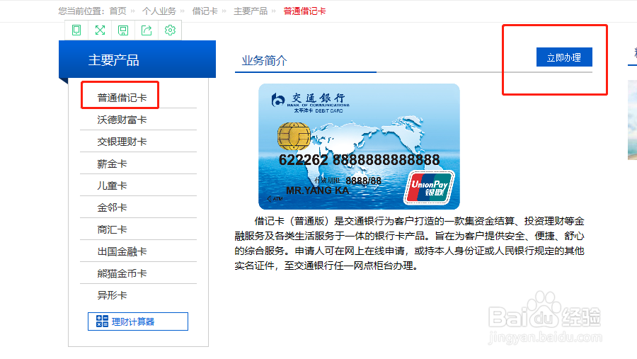Image resolution: width=637 pixels, height=359 pixels.
Task: Select 异形卡 in the product list
Action: tap(112, 295)
